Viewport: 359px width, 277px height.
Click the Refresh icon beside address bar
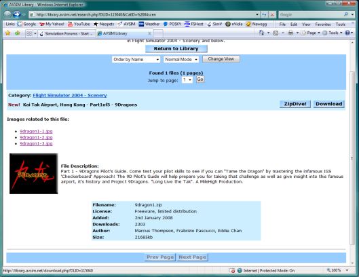[x=264, y=15]
